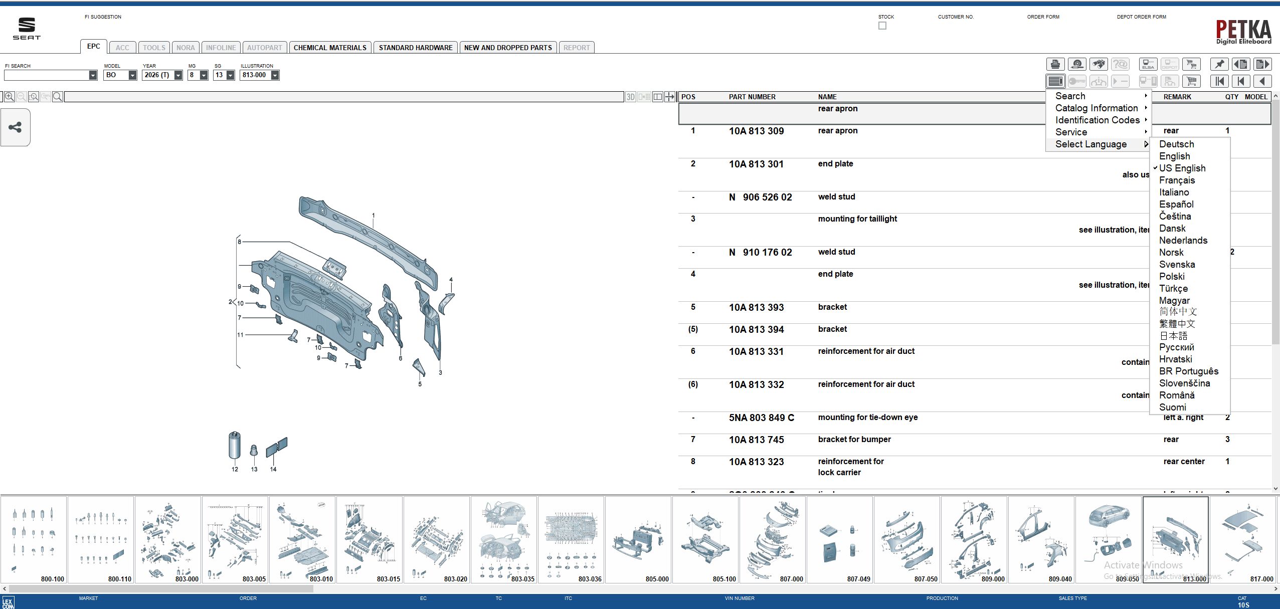Open the Catalog Information submenu
The height and width of the screenshot is (609, 1280).
point(1096,108)
